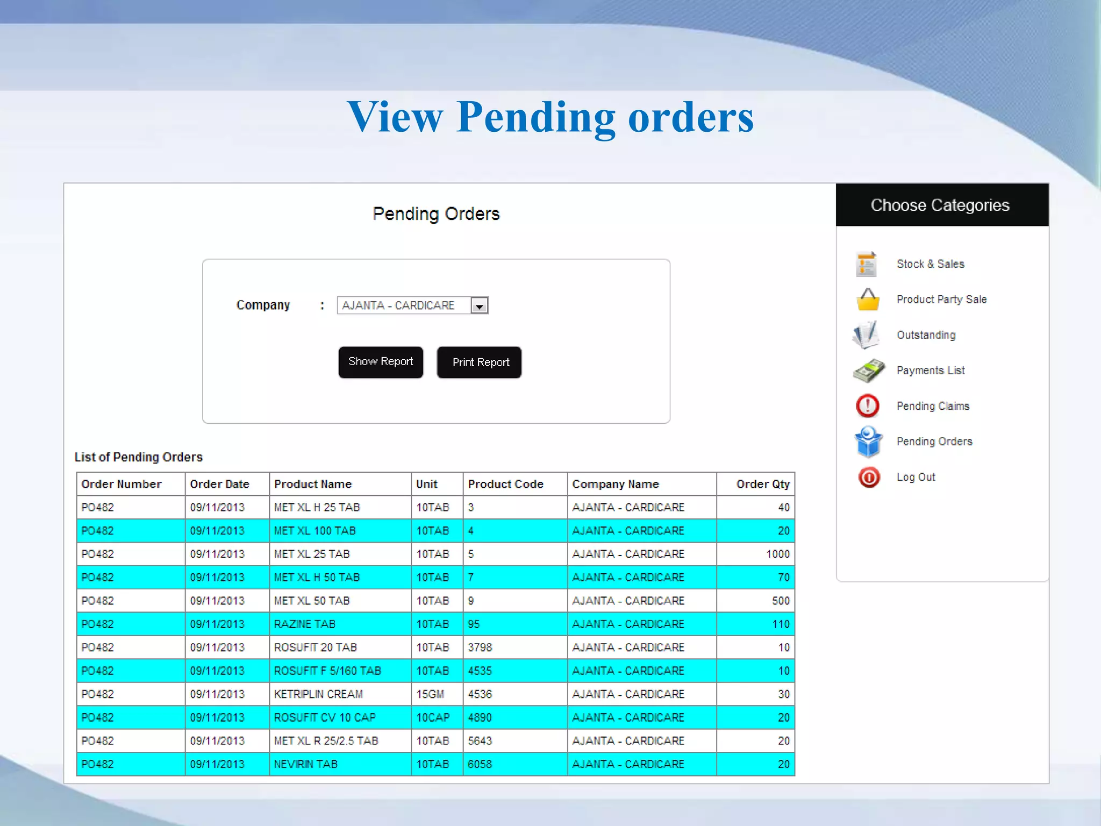The width and height of the screenshot is (1101, 826).
Task: Select the KETRIPLIN CREAM product cell
Action: tap(340, 694)
